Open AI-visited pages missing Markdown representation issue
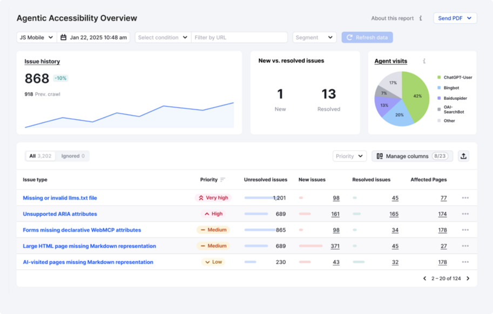The width and height of the screenshot is (493, 314). click(88, 262)
